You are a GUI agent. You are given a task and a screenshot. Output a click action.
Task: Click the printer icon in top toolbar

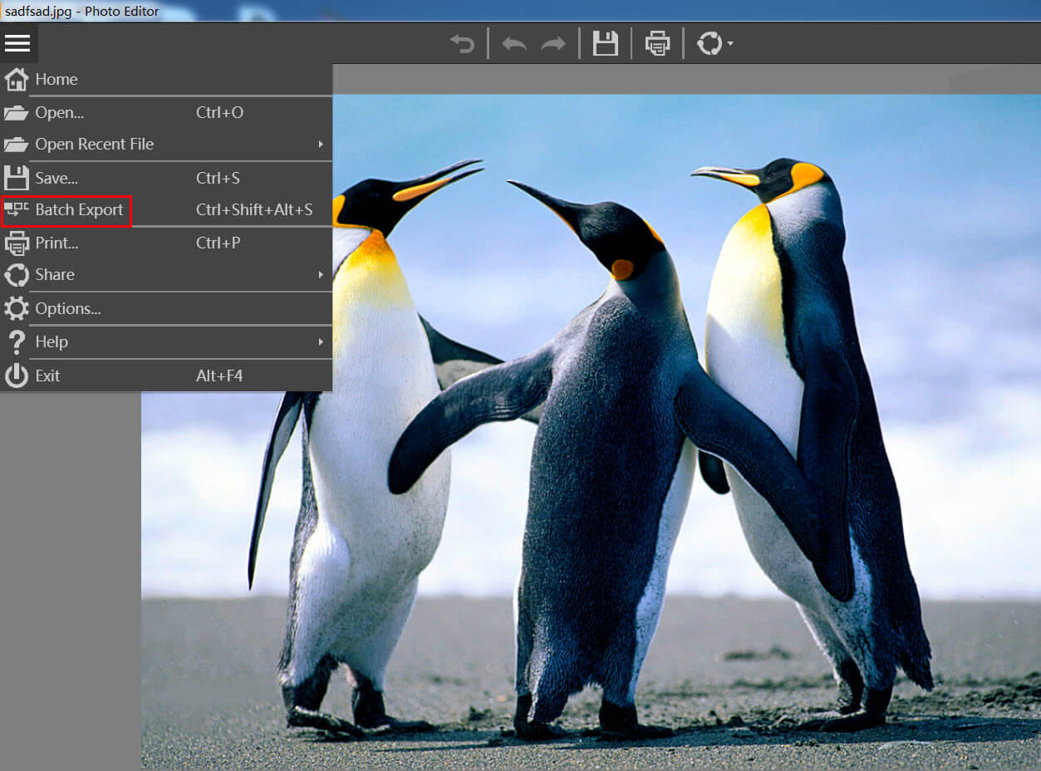(x=657, y=43)
